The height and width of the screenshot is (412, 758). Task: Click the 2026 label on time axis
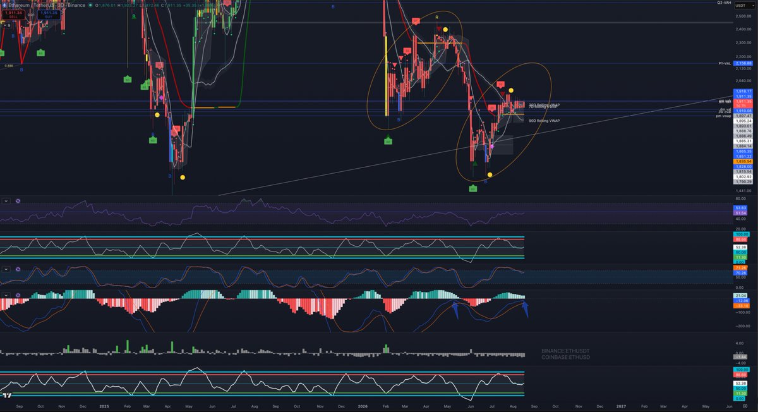coord(362,405)
